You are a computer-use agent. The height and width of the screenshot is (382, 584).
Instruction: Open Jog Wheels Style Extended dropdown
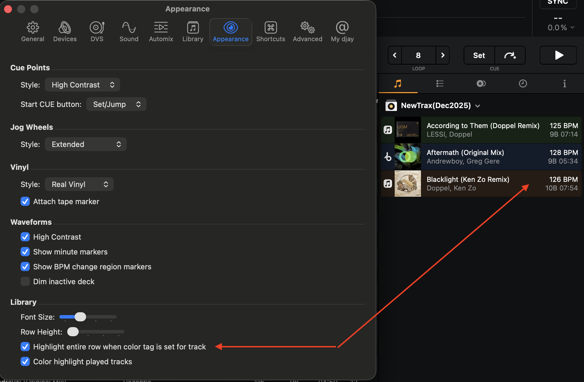pos(86,144)
